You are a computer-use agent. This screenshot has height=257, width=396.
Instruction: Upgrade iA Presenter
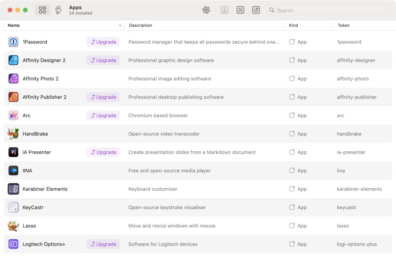pyautogui.click(x=103, y=152)
